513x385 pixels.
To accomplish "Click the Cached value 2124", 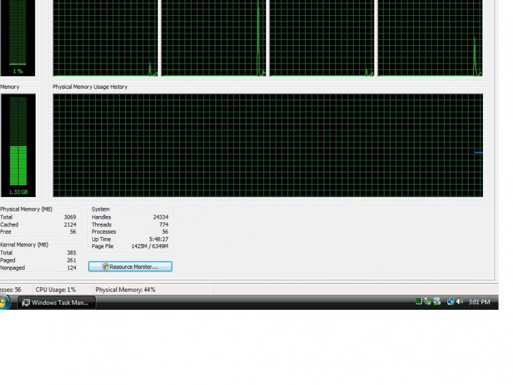I will [x=70, y=225].
